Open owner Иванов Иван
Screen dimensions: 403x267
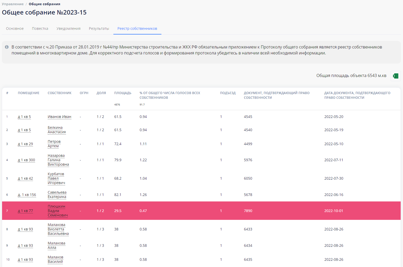click(59, 117)
